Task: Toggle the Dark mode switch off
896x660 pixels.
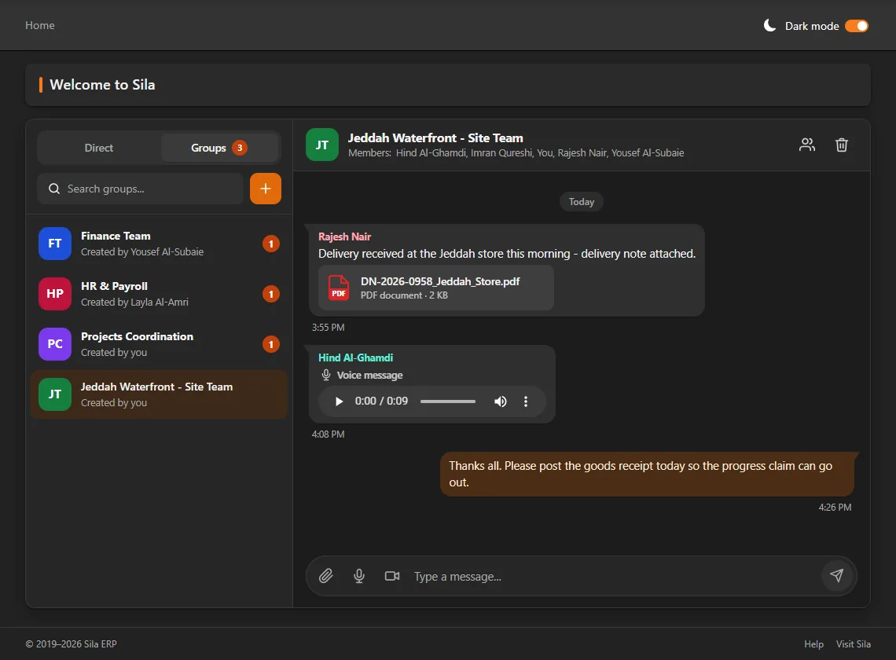Action: coord(857,26)
